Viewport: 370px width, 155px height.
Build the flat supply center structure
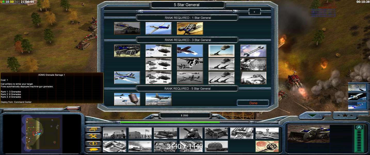[x=166, y=133]
